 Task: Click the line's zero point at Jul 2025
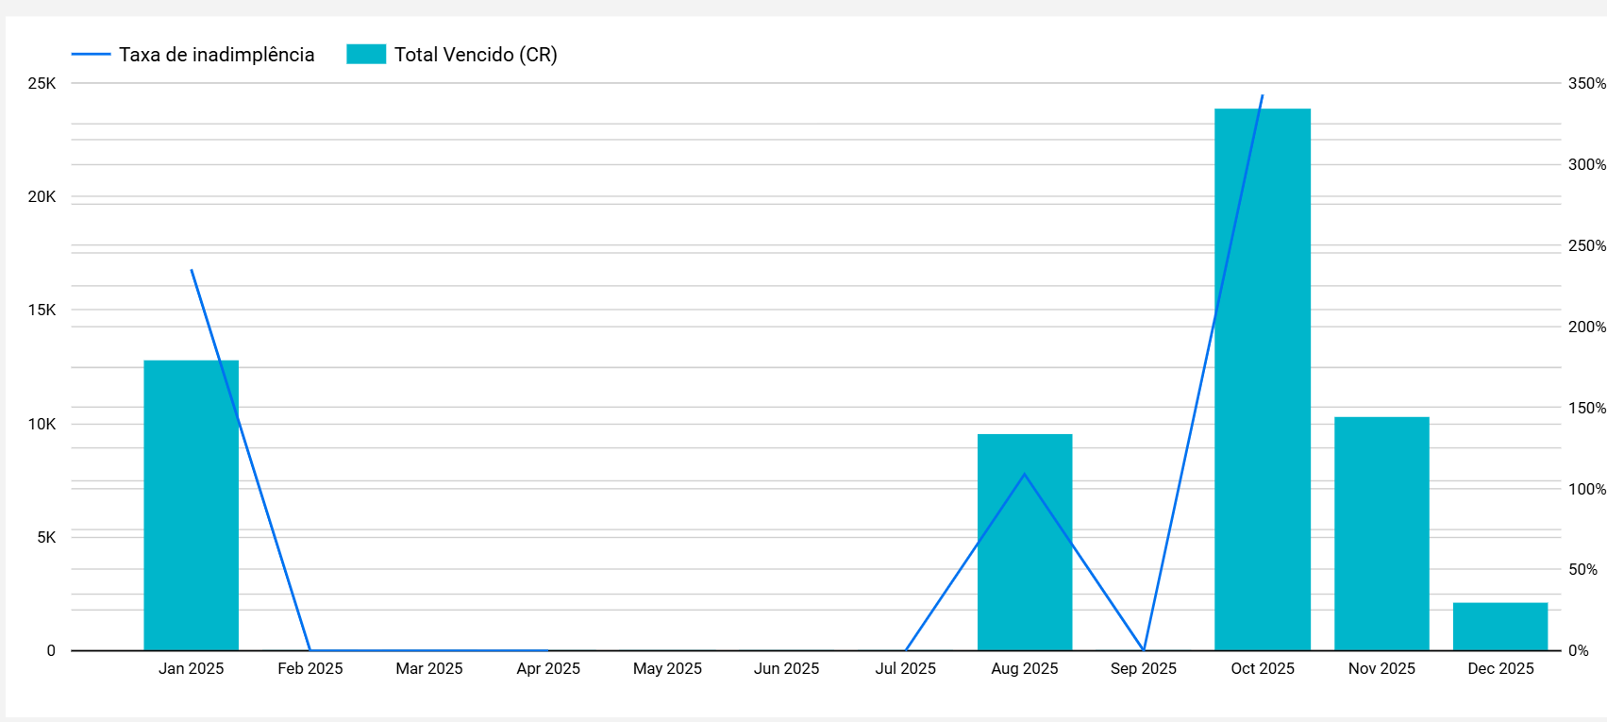point(906,649)
